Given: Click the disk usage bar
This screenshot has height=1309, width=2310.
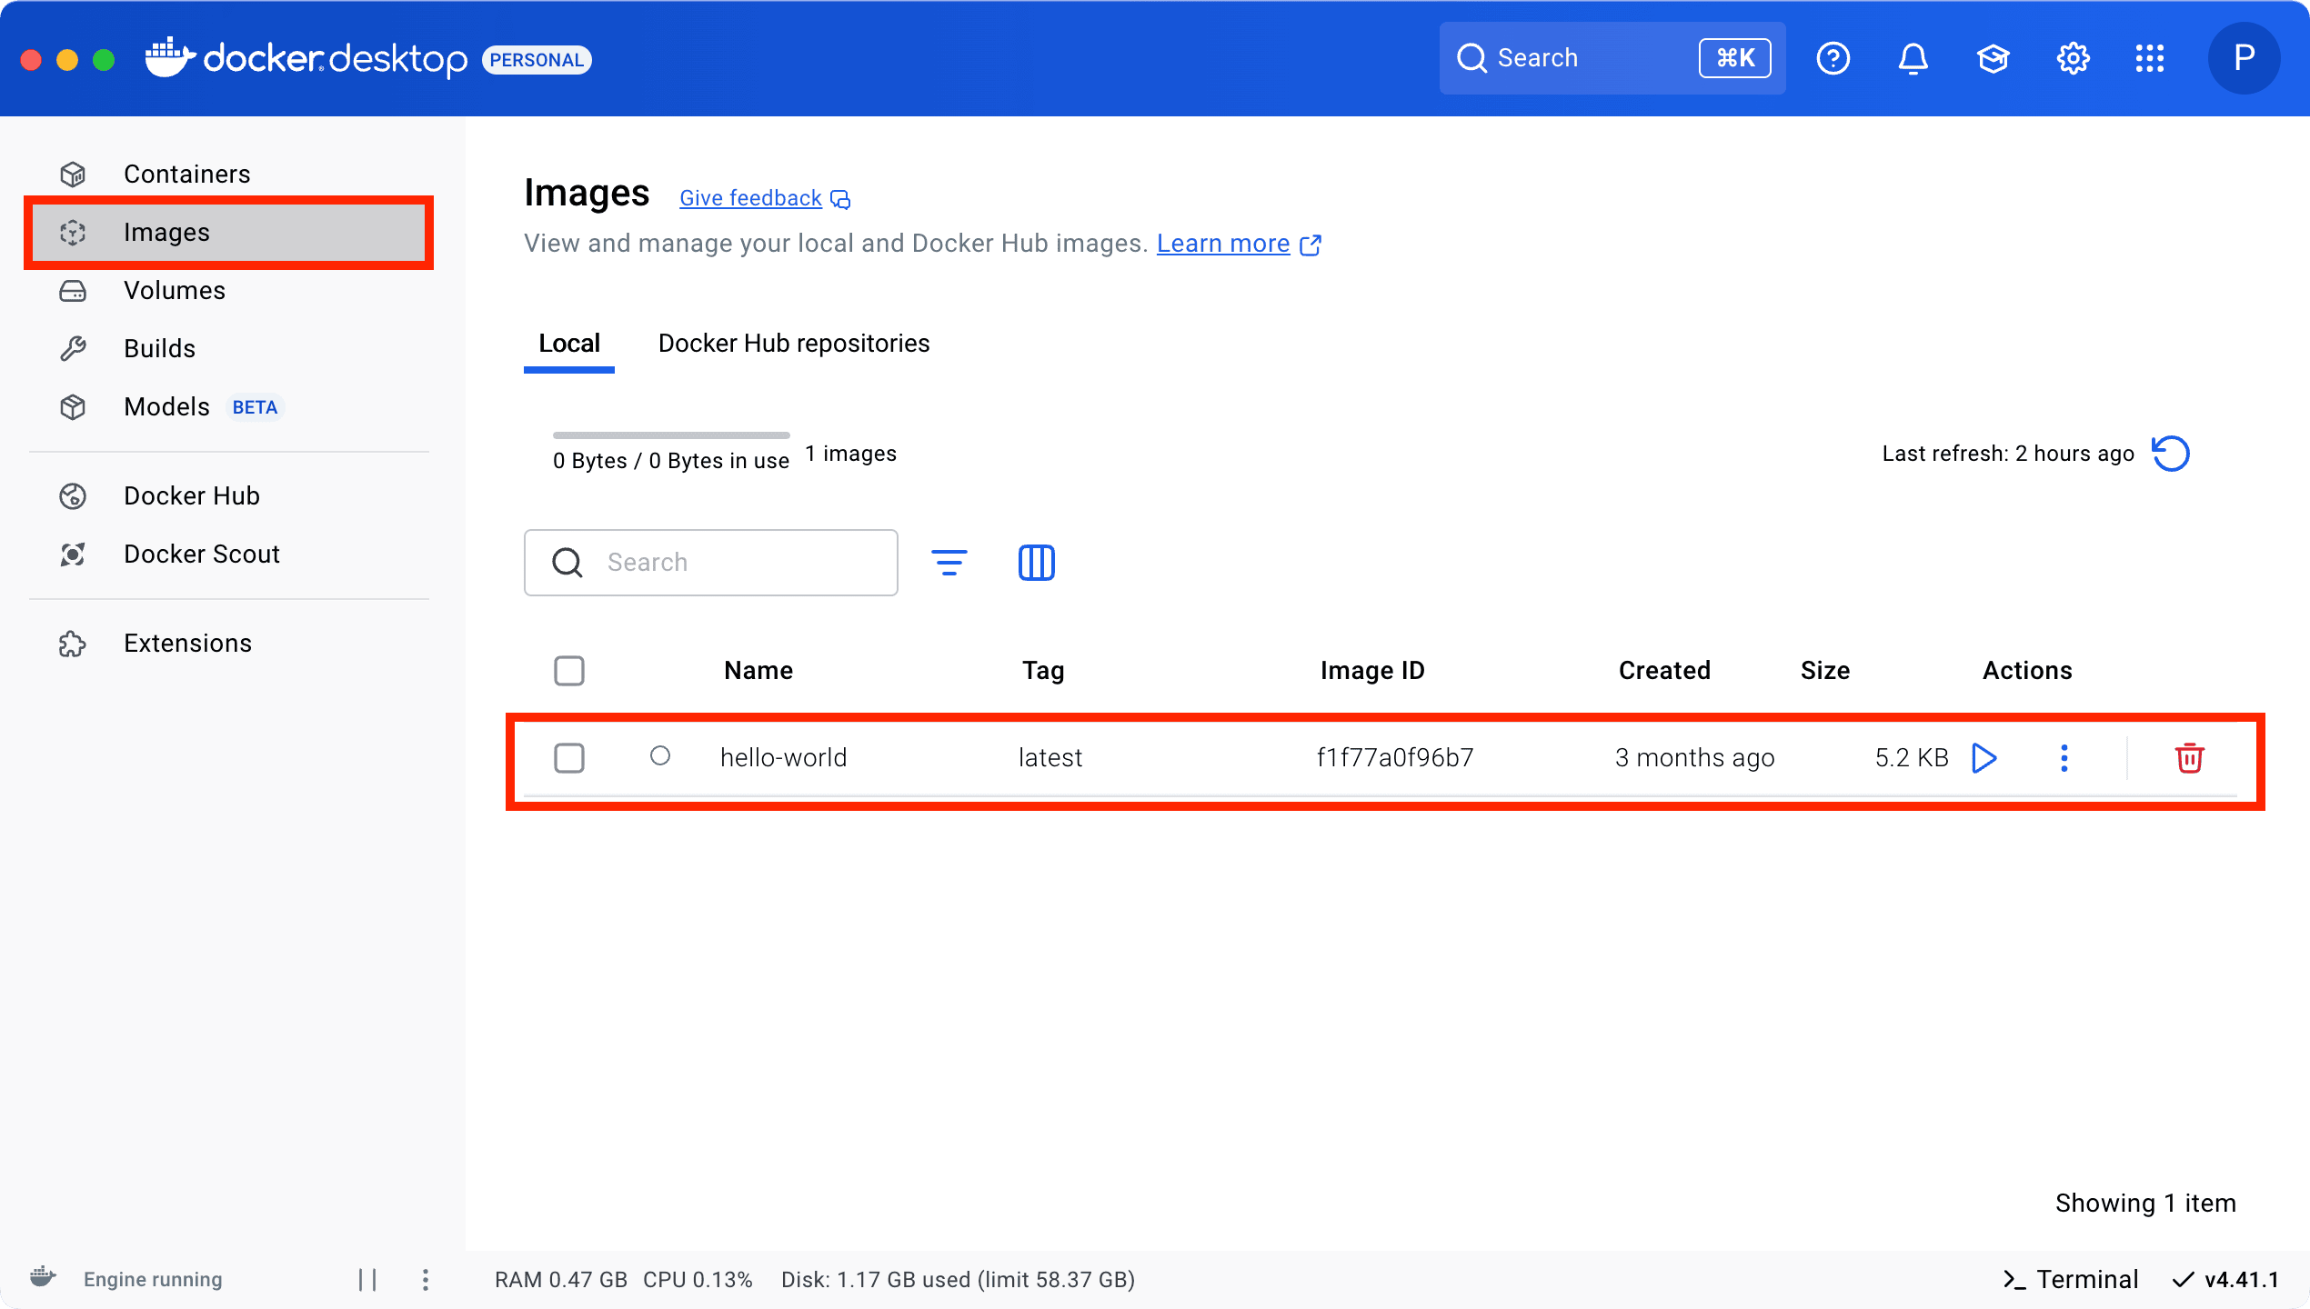Looking at the screenshot, I should tap(671, 435).
